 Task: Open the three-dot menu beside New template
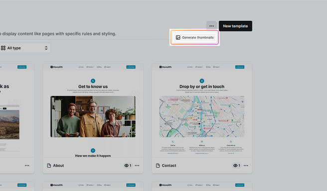point(211,26)
